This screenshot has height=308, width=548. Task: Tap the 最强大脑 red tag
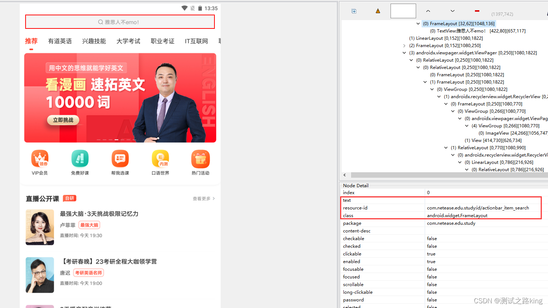pos(90,225)
